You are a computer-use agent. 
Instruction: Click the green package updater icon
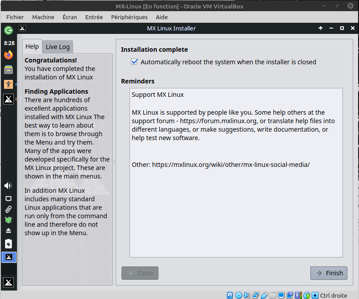[x=8, y=220]
